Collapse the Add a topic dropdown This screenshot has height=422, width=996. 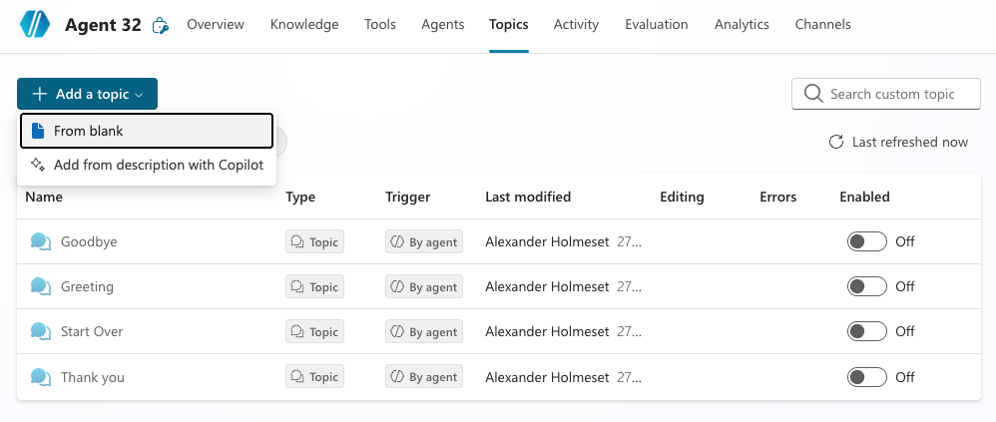(87, 94)
